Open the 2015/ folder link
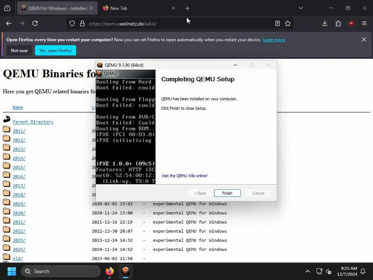Image resolution: width=373 pixels, height=280 pixels. 19,167
